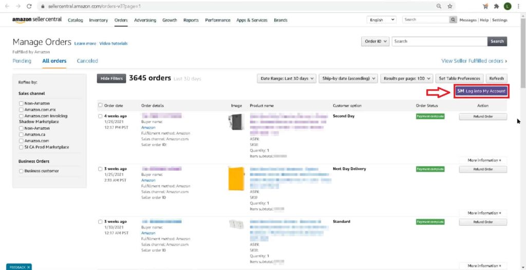The height and width of the screenshot is (270, 526).
Task: Open the Messages link in the header
Action: (x=468, y=20)
